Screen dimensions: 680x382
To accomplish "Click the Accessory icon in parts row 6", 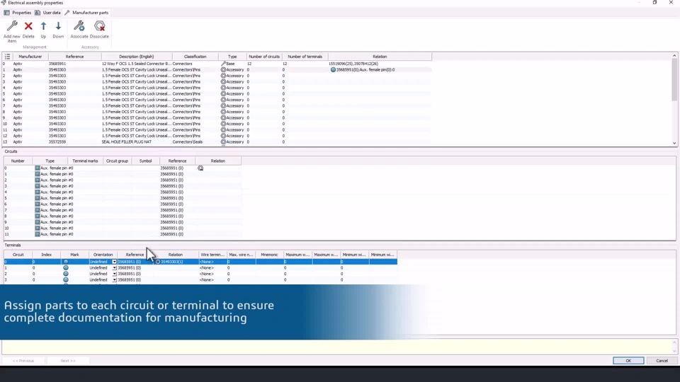I will pyautogui.click(x=223, y=100).
